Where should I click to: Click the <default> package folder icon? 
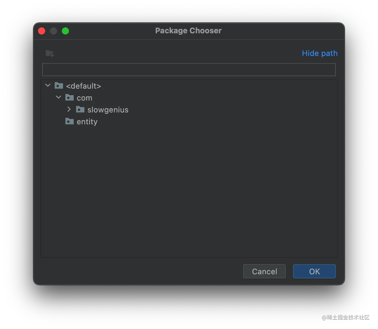click(x=59, y=86)
